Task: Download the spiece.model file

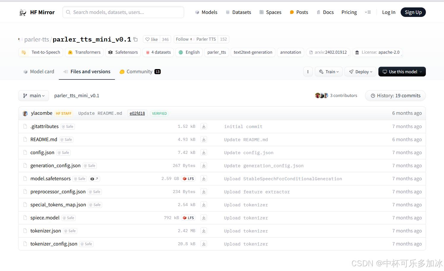Action: 204,218
